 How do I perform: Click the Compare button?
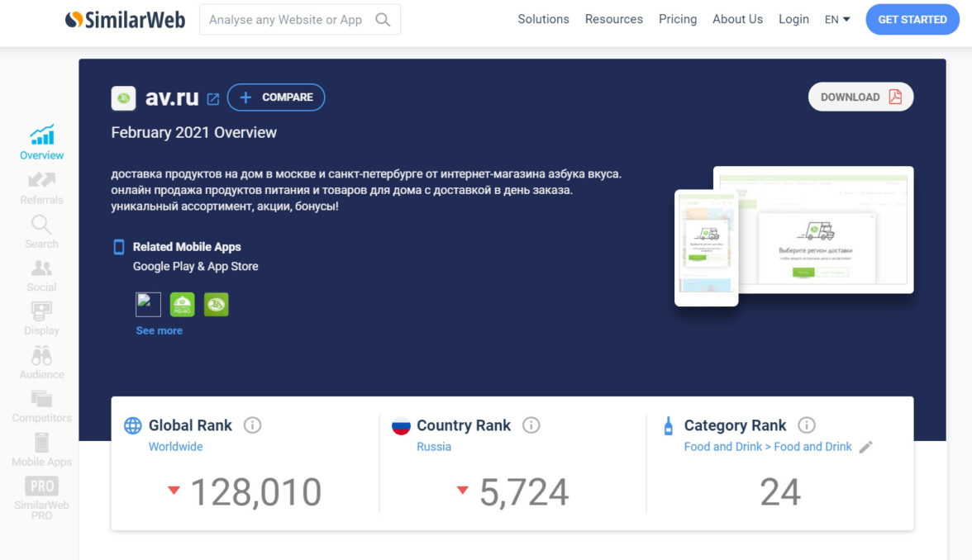pyautogui.click(x=276, y=97)
